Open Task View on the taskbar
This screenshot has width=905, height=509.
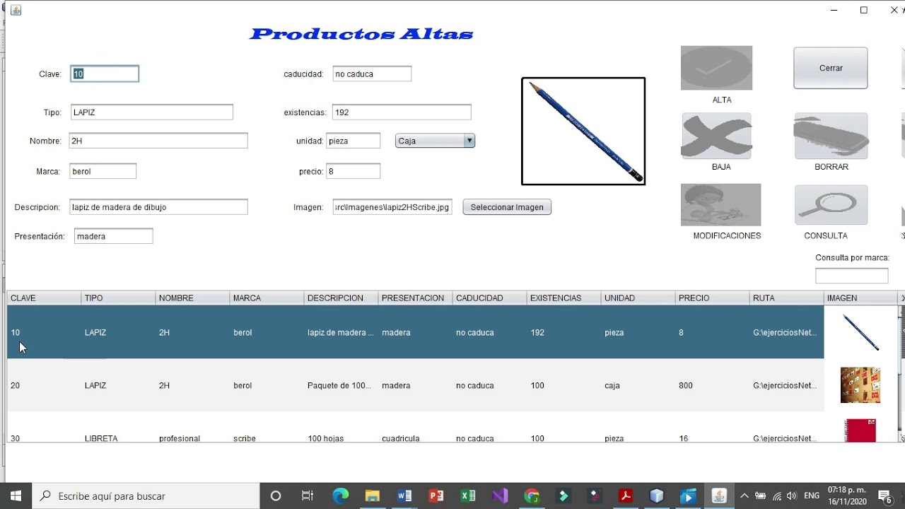[308, 496]
